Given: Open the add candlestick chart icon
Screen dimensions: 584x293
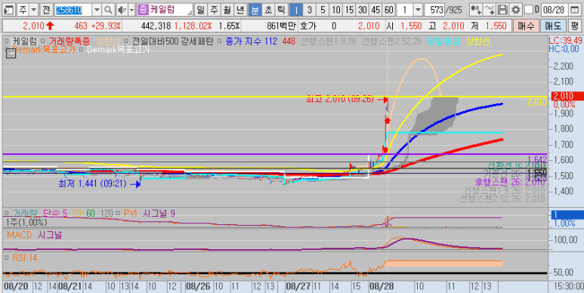Looking at the screenshot, I should pyautogui.click(x=476, y=10).
